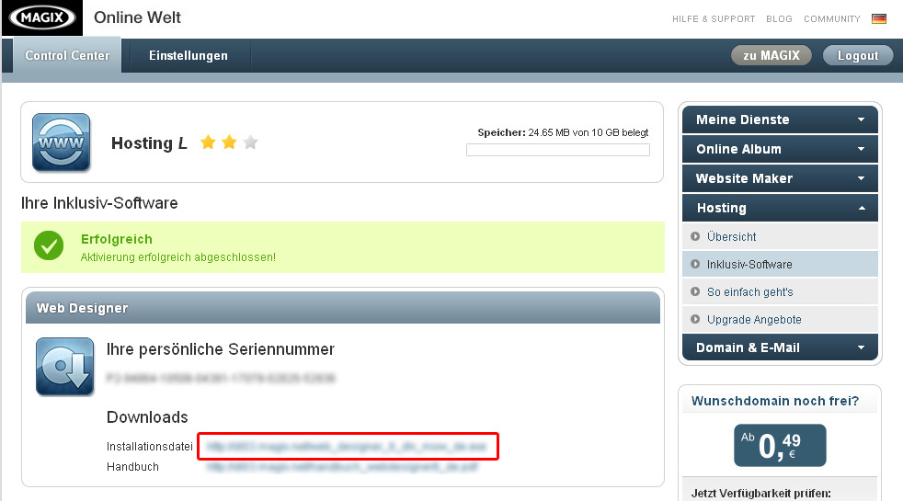Screen dimensions: 903x501
Task: Click the grey third rating star
Action: click(x=250, y=142)
